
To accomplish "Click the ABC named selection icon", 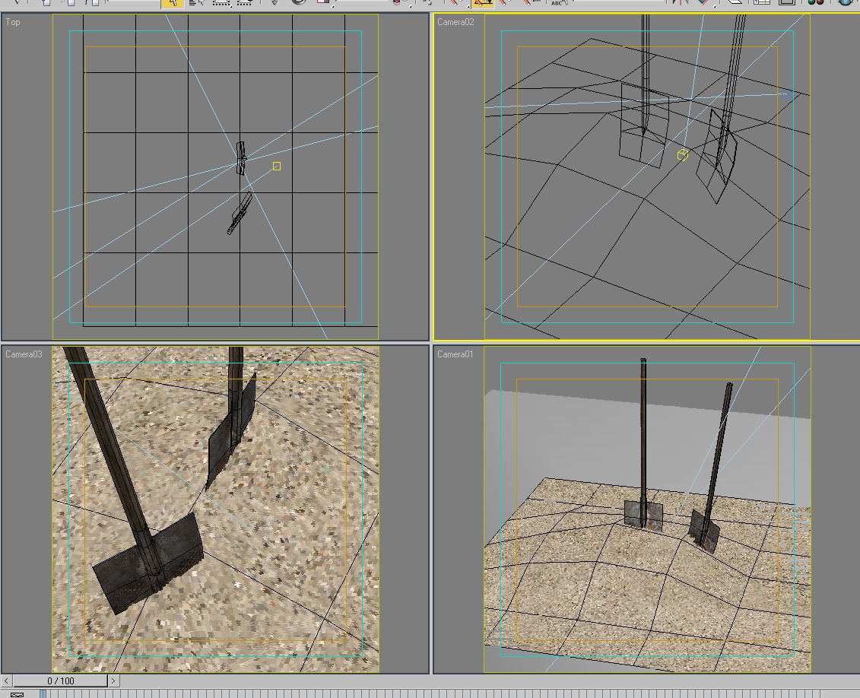I will click(x=558, y=3).
